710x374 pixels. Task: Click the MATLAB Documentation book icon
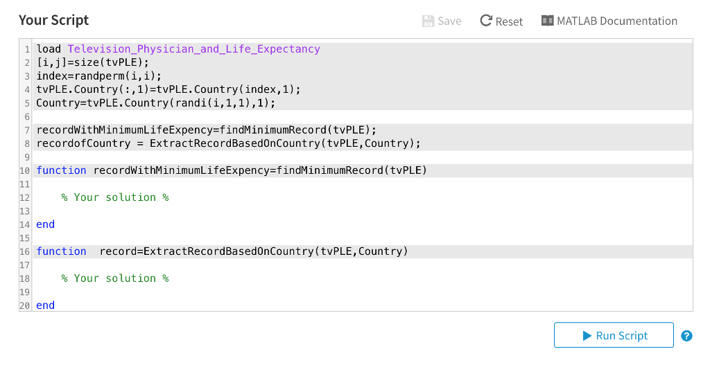pyautogui.click(x=548, y=21)
